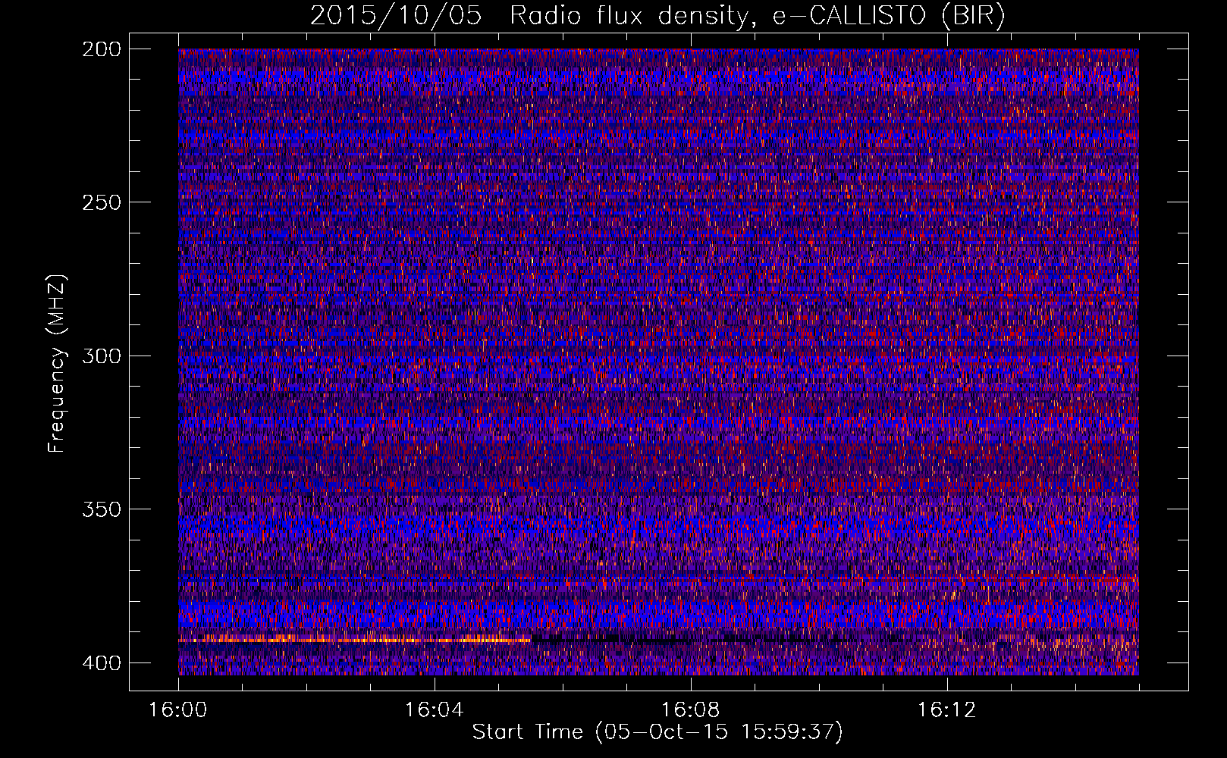This screenshot has width=1227, height=758.
Task: Select the 16:04 time tick label
Action: [435, 710]
